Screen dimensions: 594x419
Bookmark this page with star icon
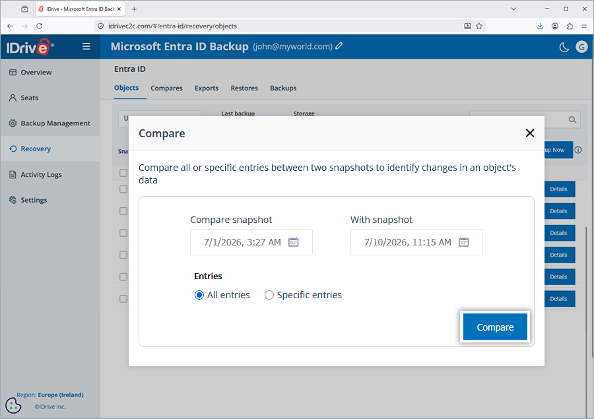[x=479, y=26]
